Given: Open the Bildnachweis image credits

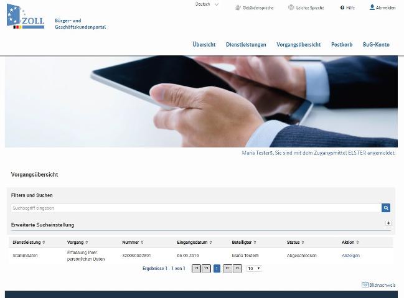Looking at the screenshot, I should pyautogui.click(x=378, y=285).
